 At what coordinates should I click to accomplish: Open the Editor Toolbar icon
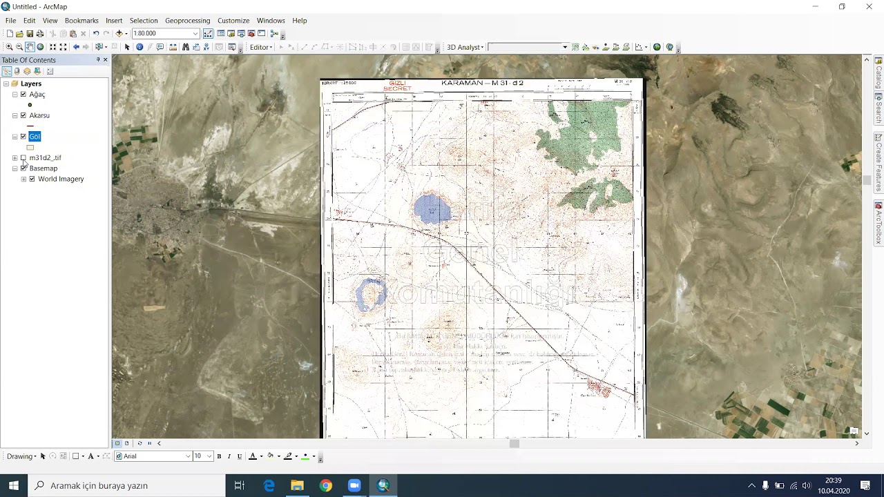point(208,33)
